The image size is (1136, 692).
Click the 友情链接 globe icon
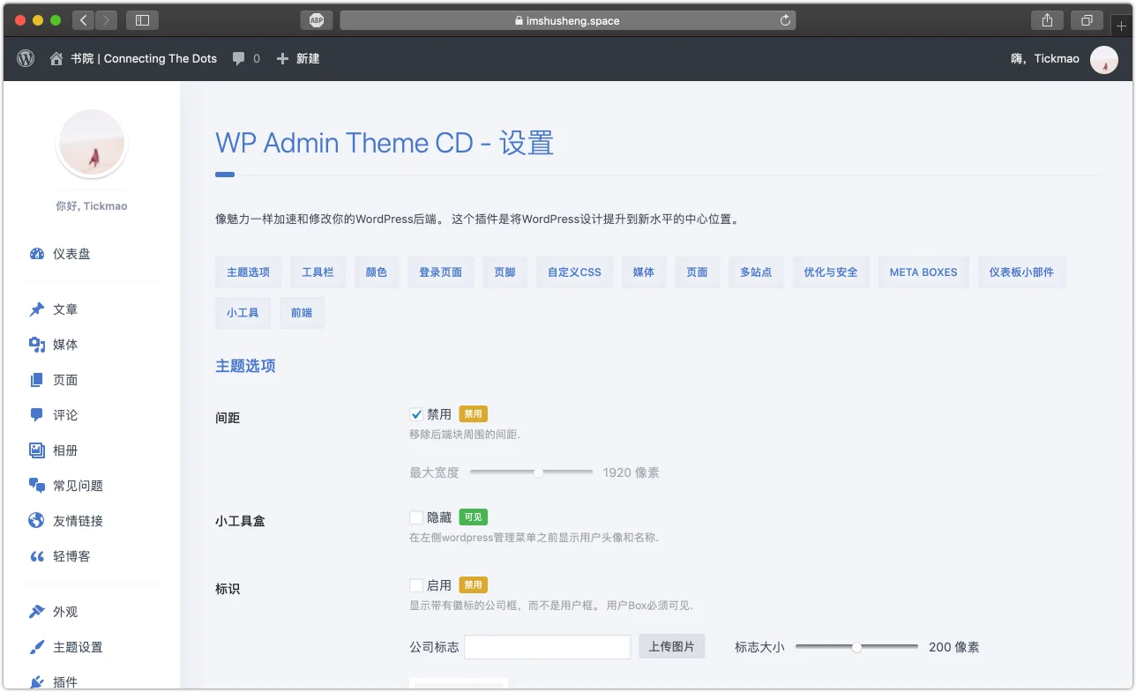pos(36,521)
